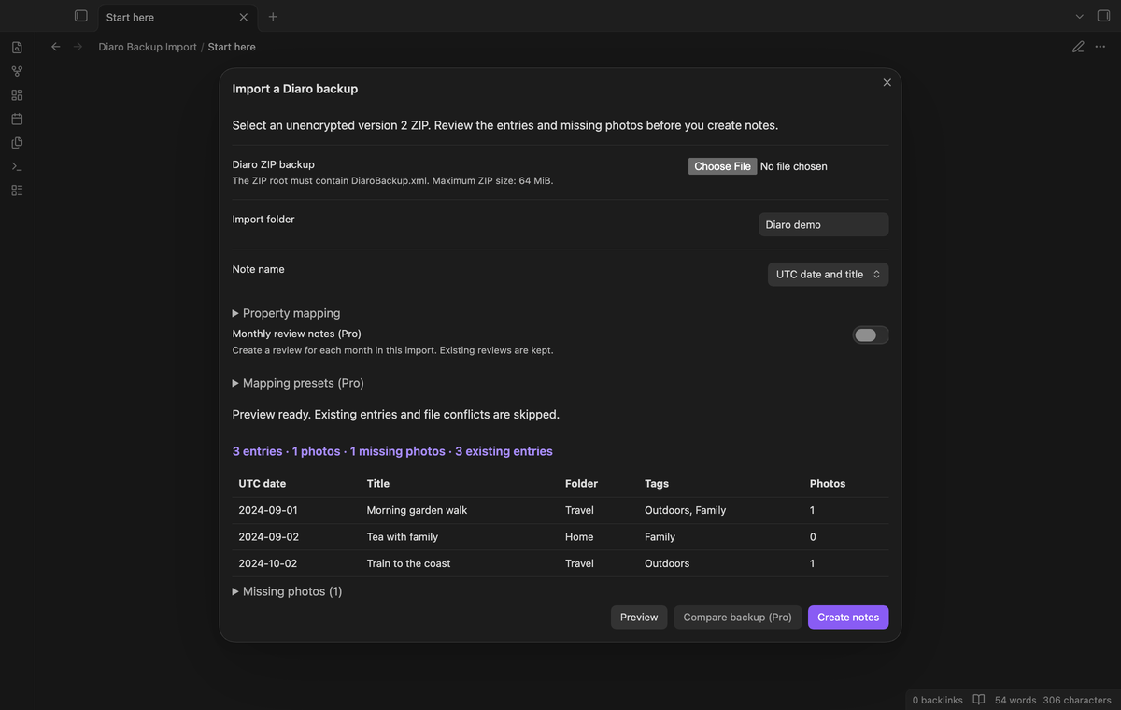
Task: Click the Preview button
Action: click(x=639, y=618)
